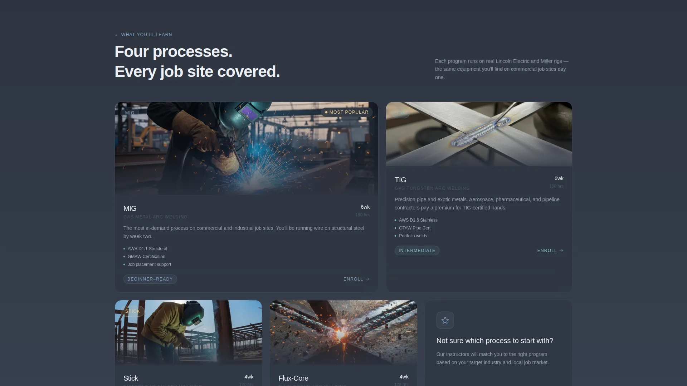
Task: Click the TIG description about precision pipe
Action: 477,204
